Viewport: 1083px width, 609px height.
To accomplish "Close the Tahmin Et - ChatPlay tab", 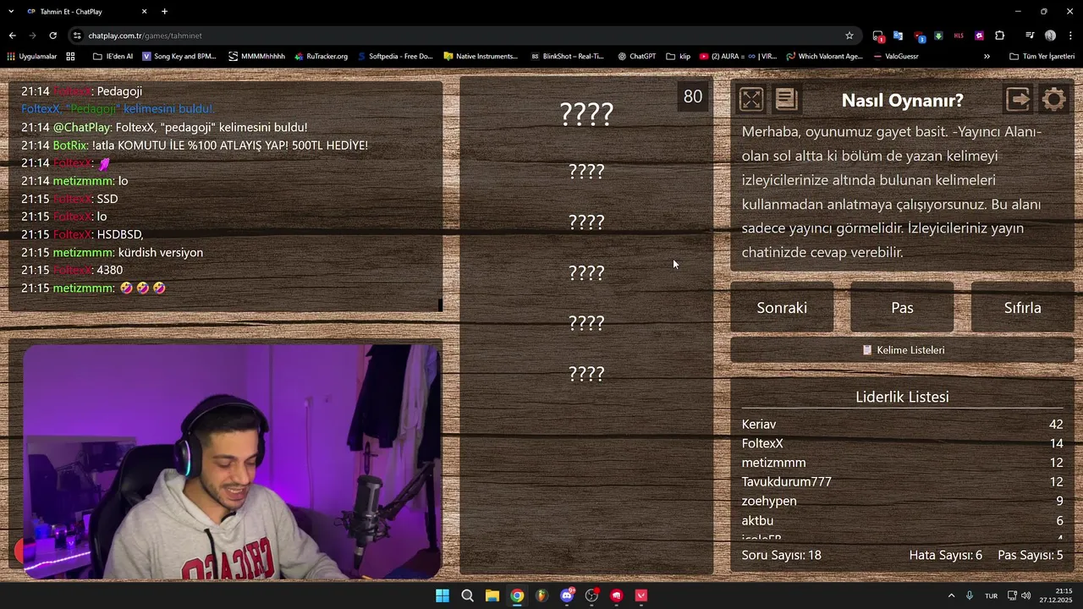I will point(144,11).
